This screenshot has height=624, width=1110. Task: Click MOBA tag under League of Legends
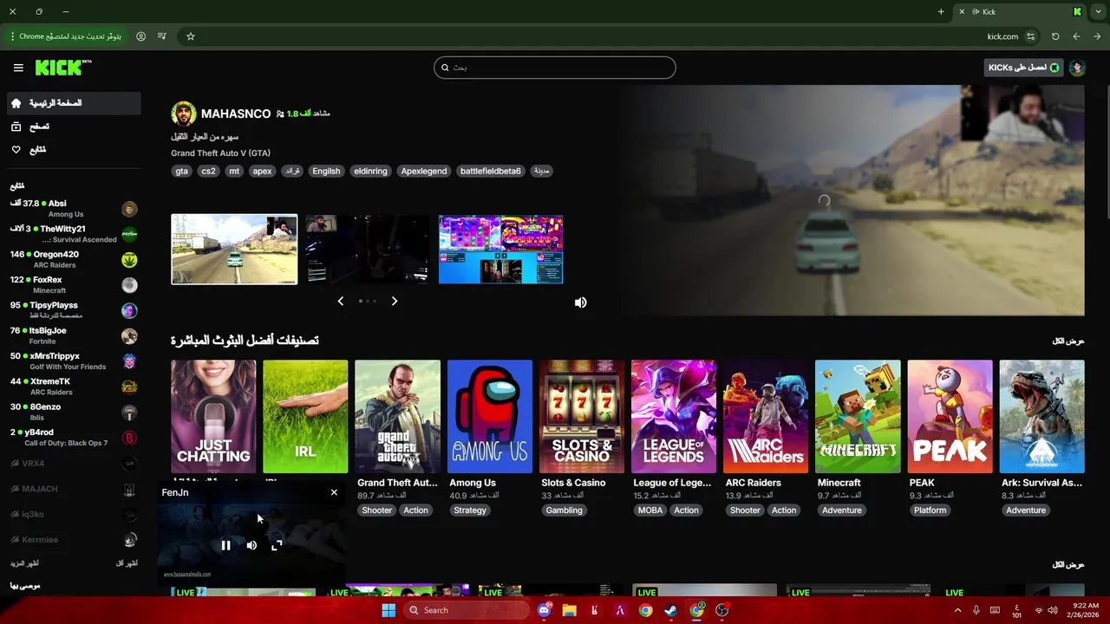650,510
